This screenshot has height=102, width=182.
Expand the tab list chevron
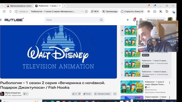(2, 6)
